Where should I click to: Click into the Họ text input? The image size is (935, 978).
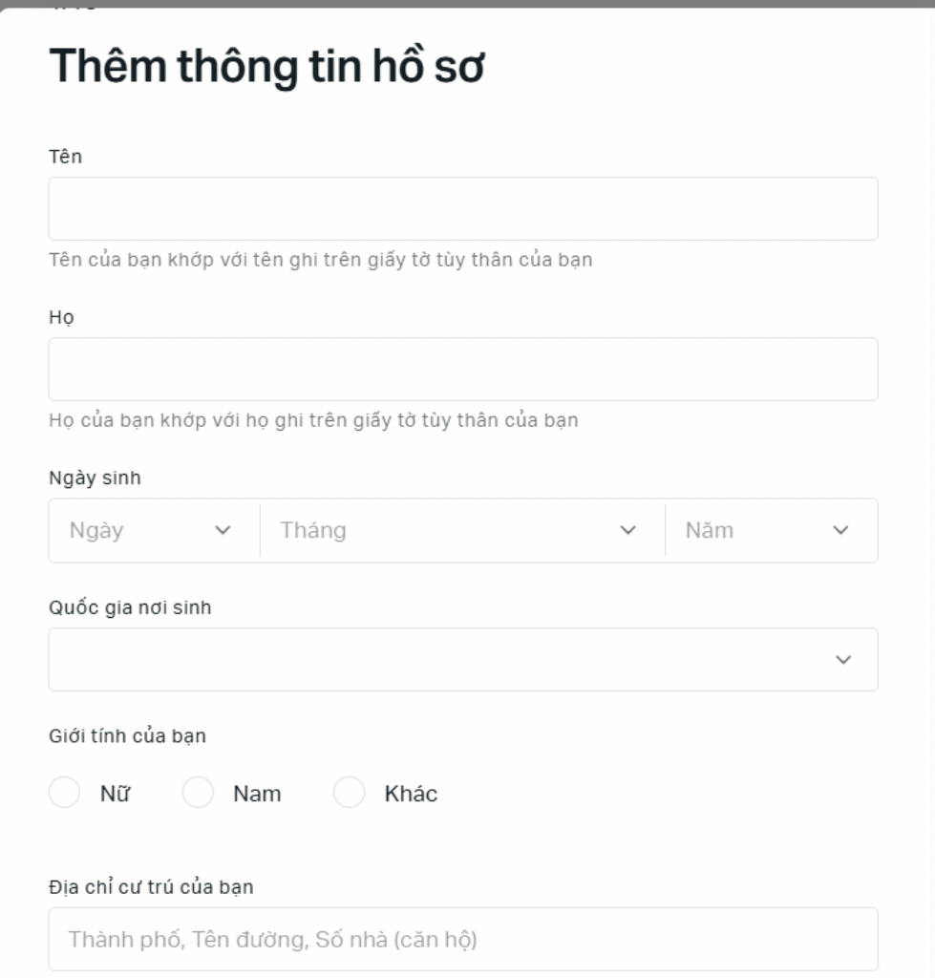coord(463,369)
